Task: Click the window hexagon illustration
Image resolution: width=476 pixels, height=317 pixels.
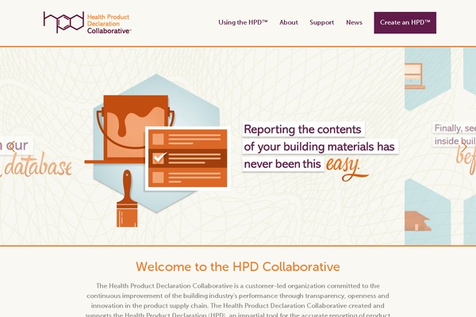Action: 427,79
